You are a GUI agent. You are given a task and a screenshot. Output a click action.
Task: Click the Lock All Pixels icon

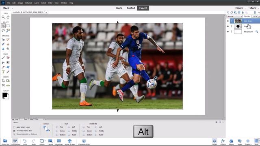click(x=243, y=13)
